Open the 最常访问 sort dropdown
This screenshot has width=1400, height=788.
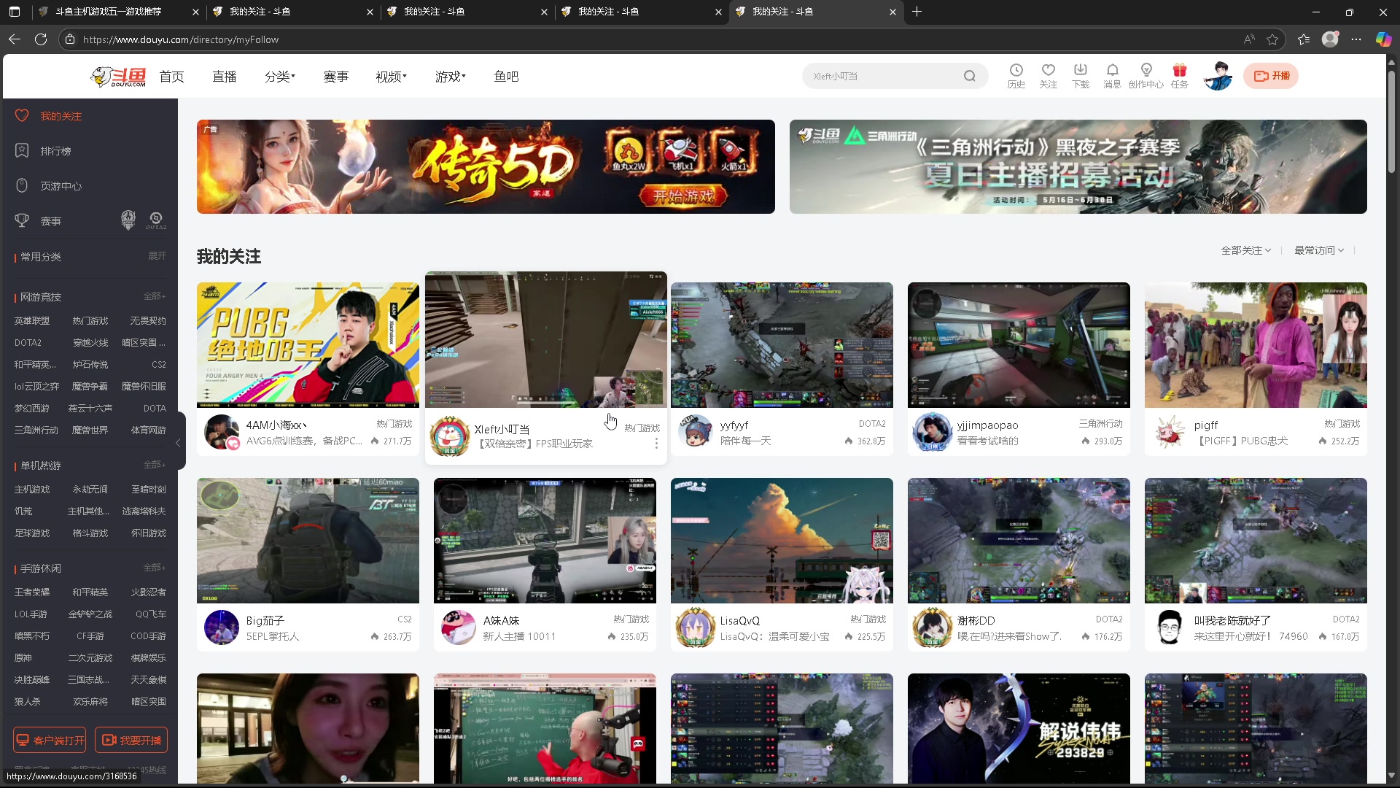(1318, 250)
